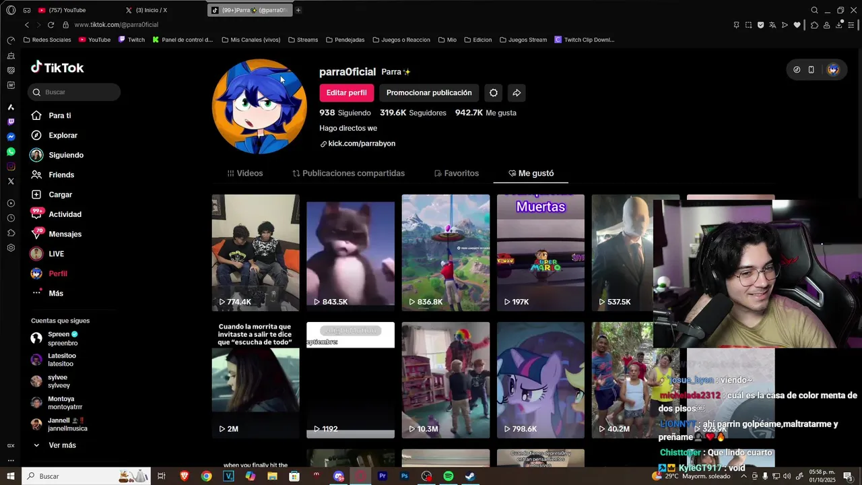Screen dimensions: 862x485
Task: Open the Pendejadas bookmark folder
Action: click(345, 40)
